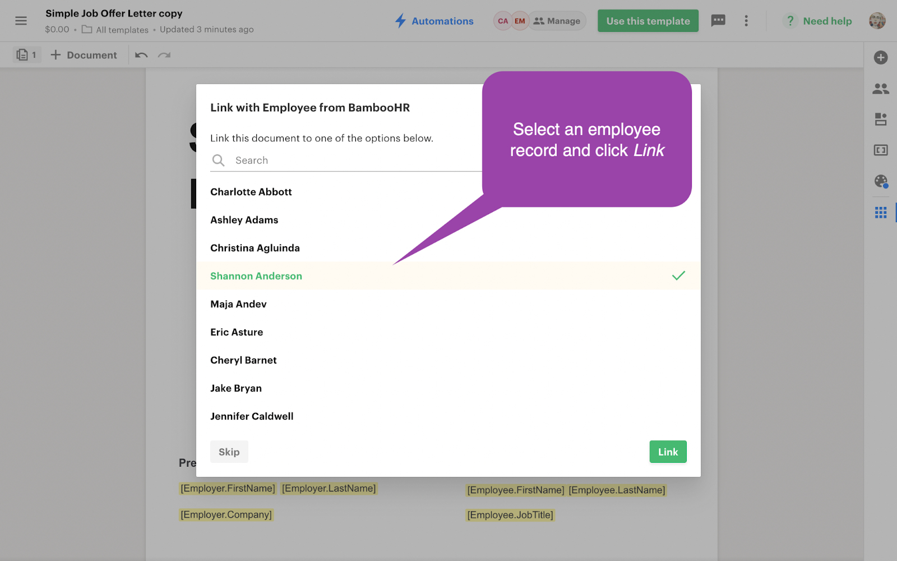Open the content blocks sidebar icon
Image resolution: width=897 pixels, height=561 pixels.
point(881,119)
